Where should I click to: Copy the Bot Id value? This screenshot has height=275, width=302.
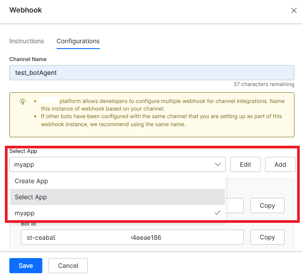pos(267,237)
